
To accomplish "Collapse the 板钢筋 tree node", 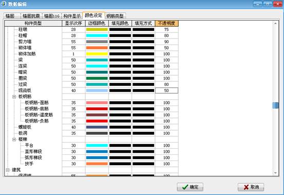I will click(x=14, y=97).
